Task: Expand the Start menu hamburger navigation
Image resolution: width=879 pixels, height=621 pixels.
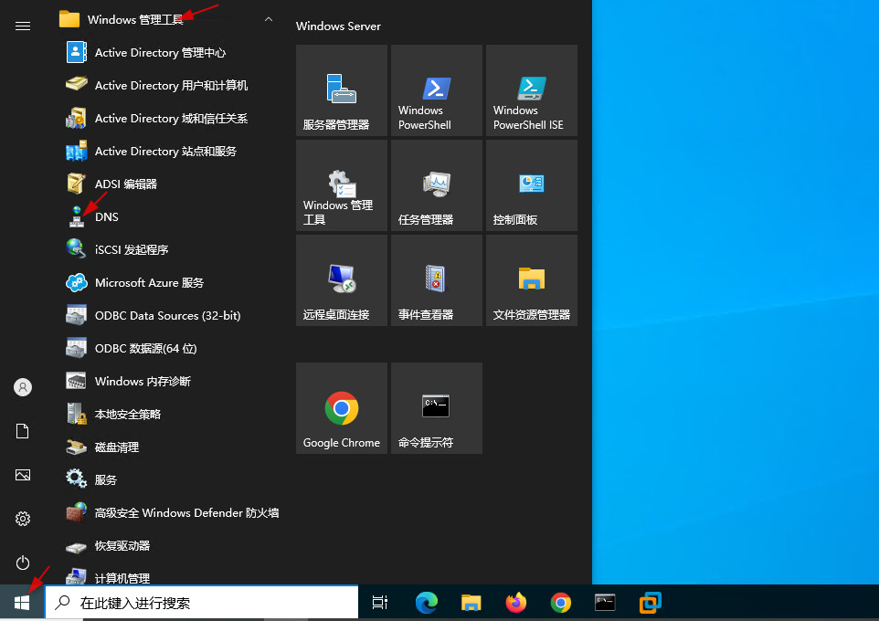Action: pyautogui.click(x=23, y=26)
